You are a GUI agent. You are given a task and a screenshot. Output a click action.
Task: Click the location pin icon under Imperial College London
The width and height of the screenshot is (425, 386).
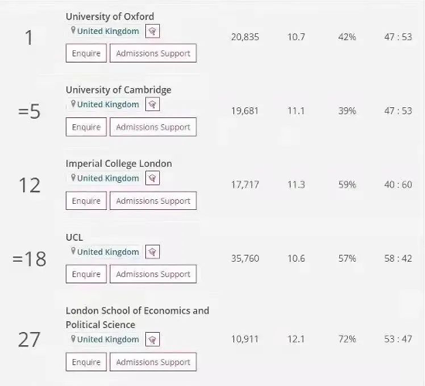point(73,178)
